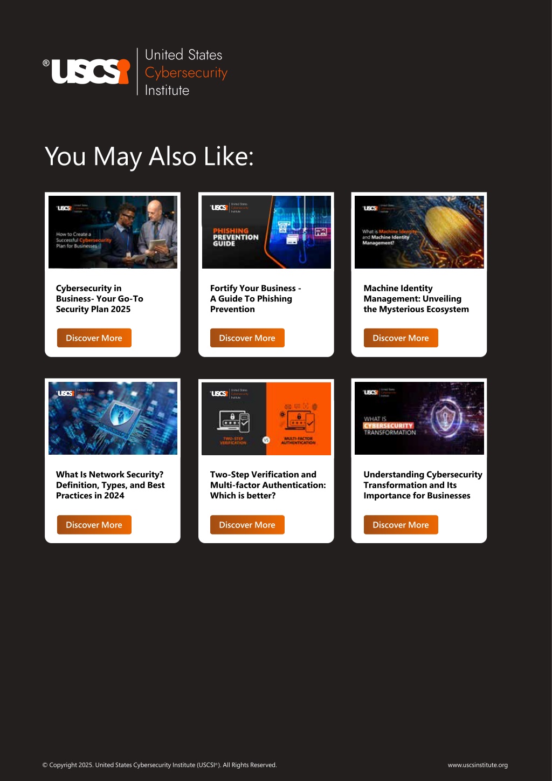552x781 pixels.
Task: Open the Machine Identity Management thumbnail
Action: point(419,232)
